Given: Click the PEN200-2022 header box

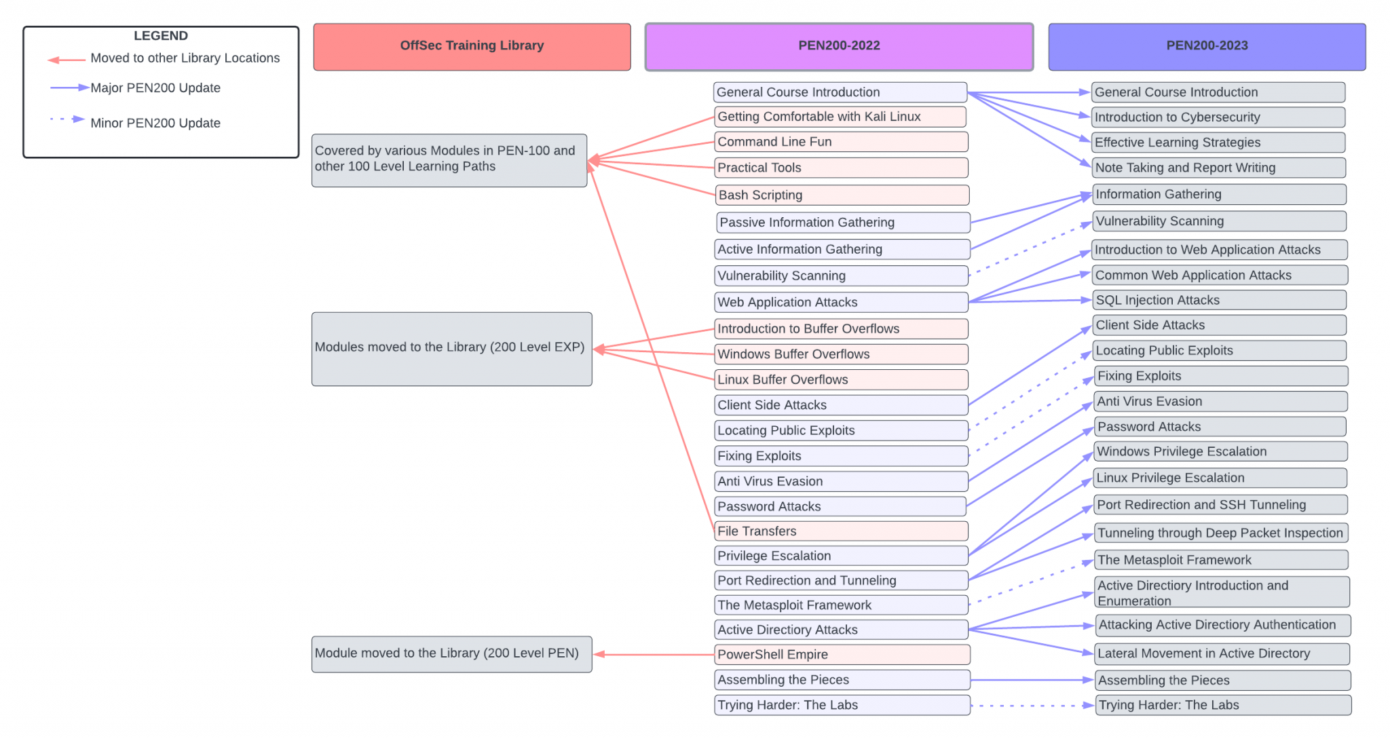Looking at the screenshot, I should 839,47.
